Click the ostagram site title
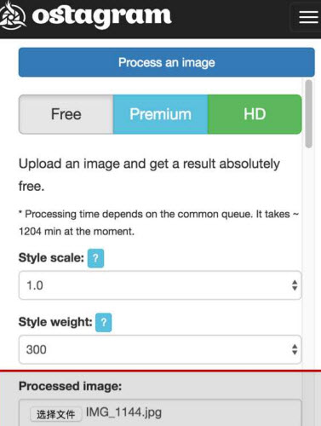321x426 pixels. click(x=101, y=16)
